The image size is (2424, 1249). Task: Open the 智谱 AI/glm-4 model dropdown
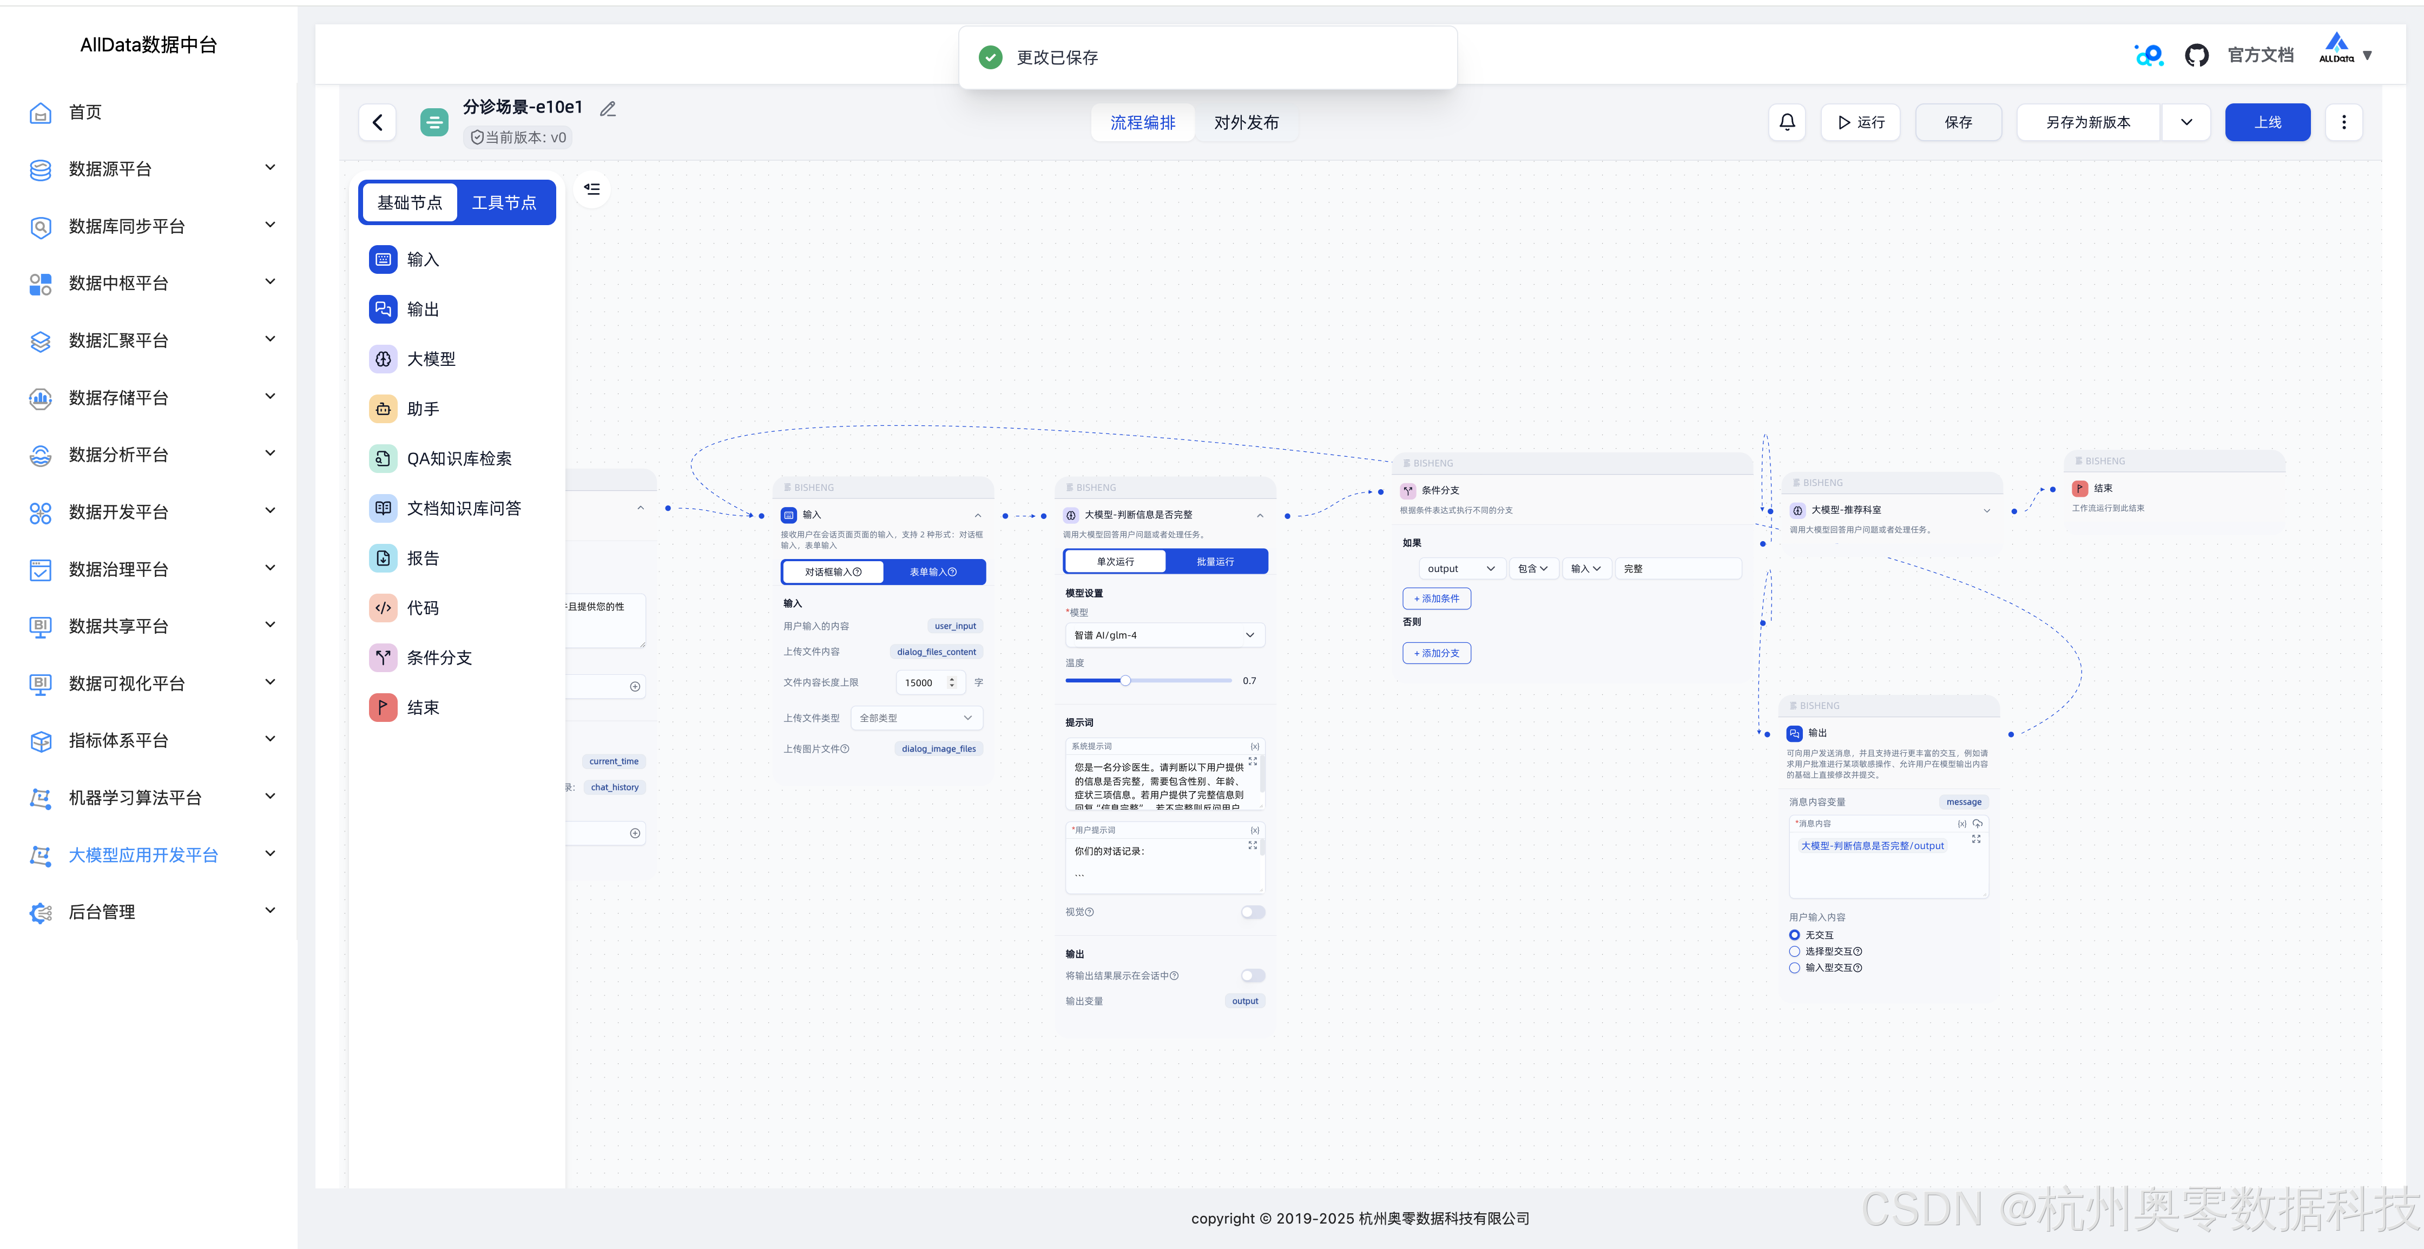tap(1164, 635)
